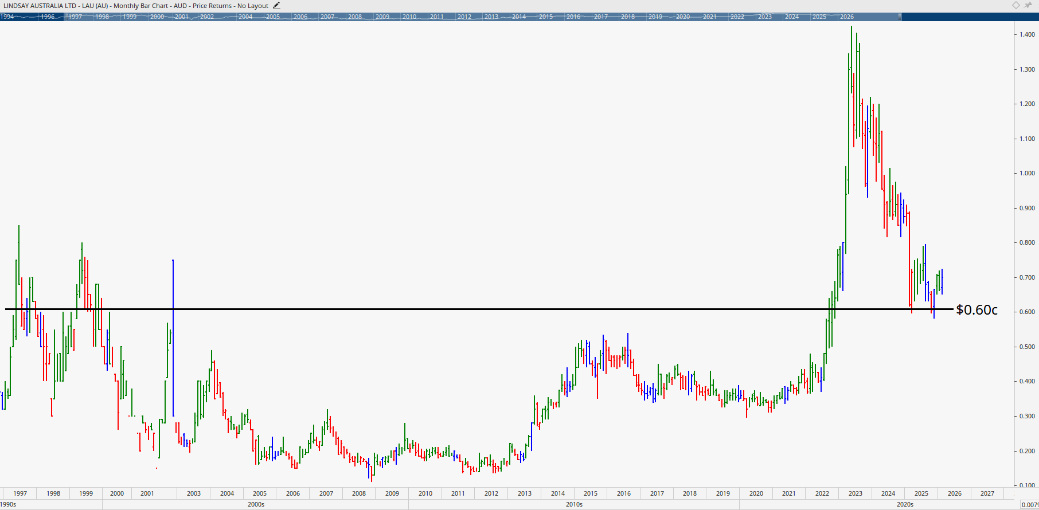
Task: Click 2025 on the bottom date axis
Action: click(x=921, y=493)
